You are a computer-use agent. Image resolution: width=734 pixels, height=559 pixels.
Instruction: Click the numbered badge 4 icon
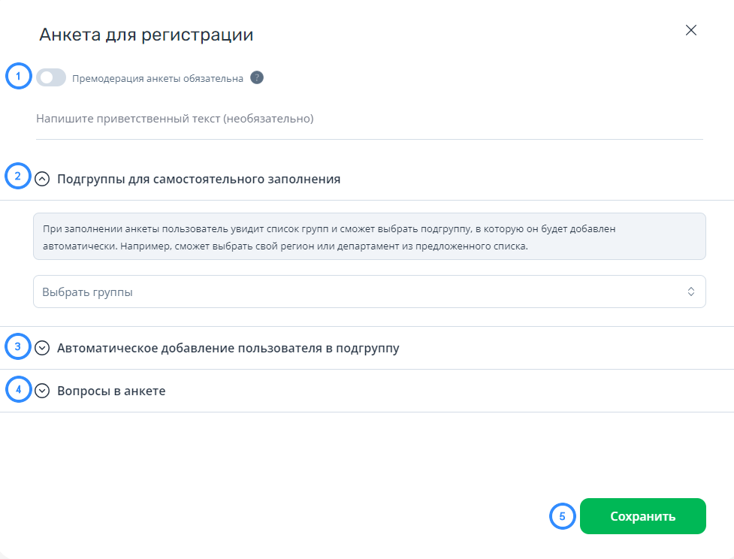point(18,389)
